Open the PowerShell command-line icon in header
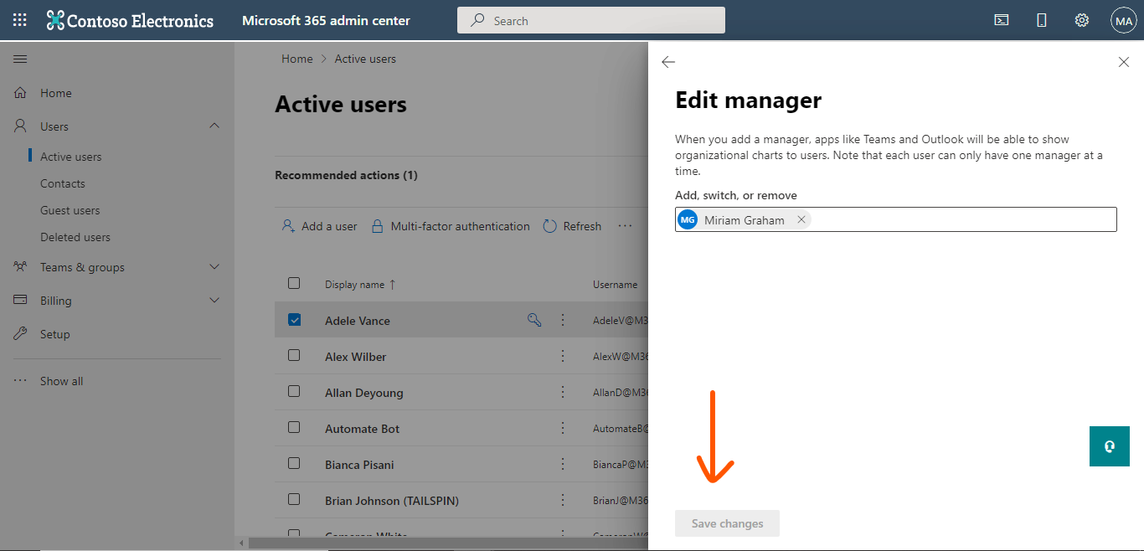This screenshot has height=551, width=1144. point(1001,19)
